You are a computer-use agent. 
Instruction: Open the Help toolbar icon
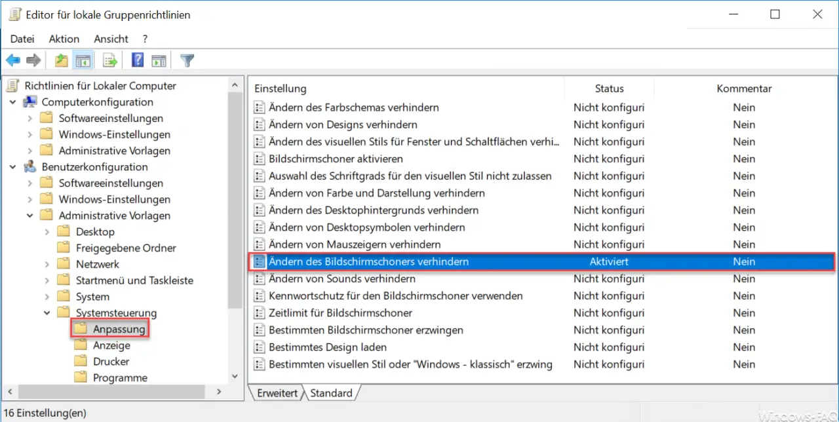coord(138,61)
